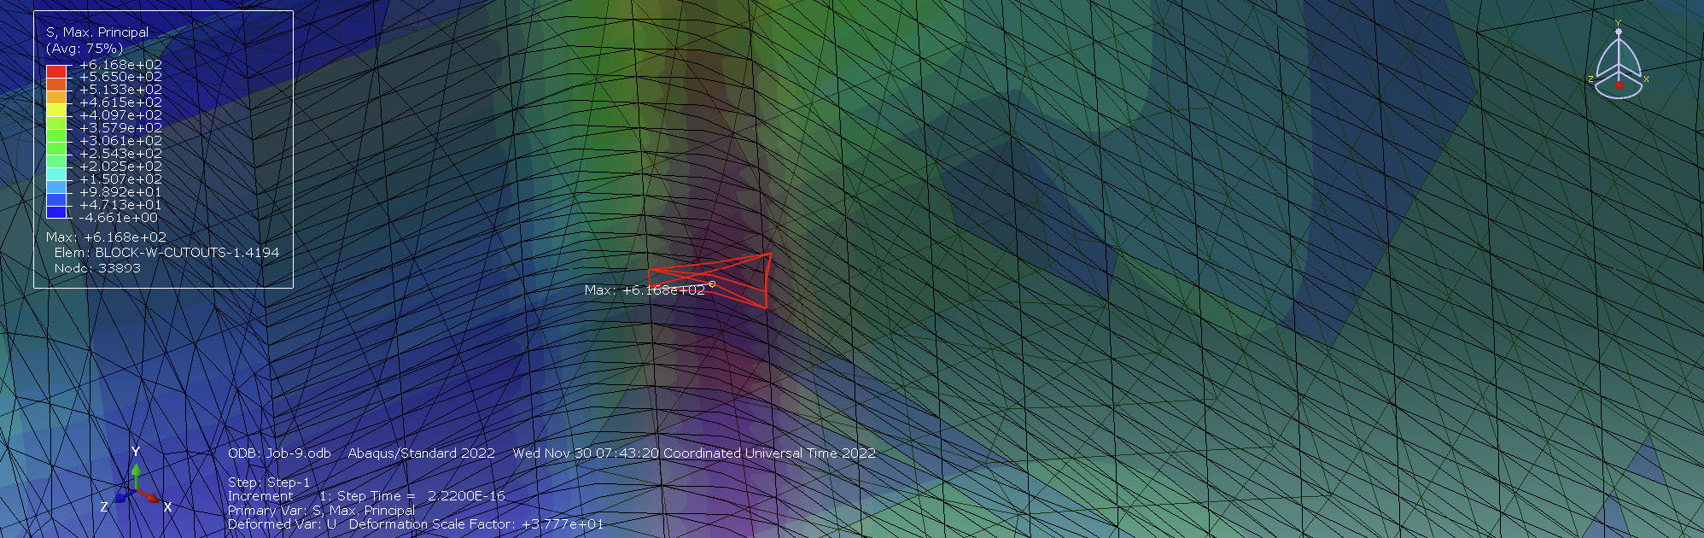Click the 3D view compass
Screen dimensions: 1704x538
(x=1619, y=60)
